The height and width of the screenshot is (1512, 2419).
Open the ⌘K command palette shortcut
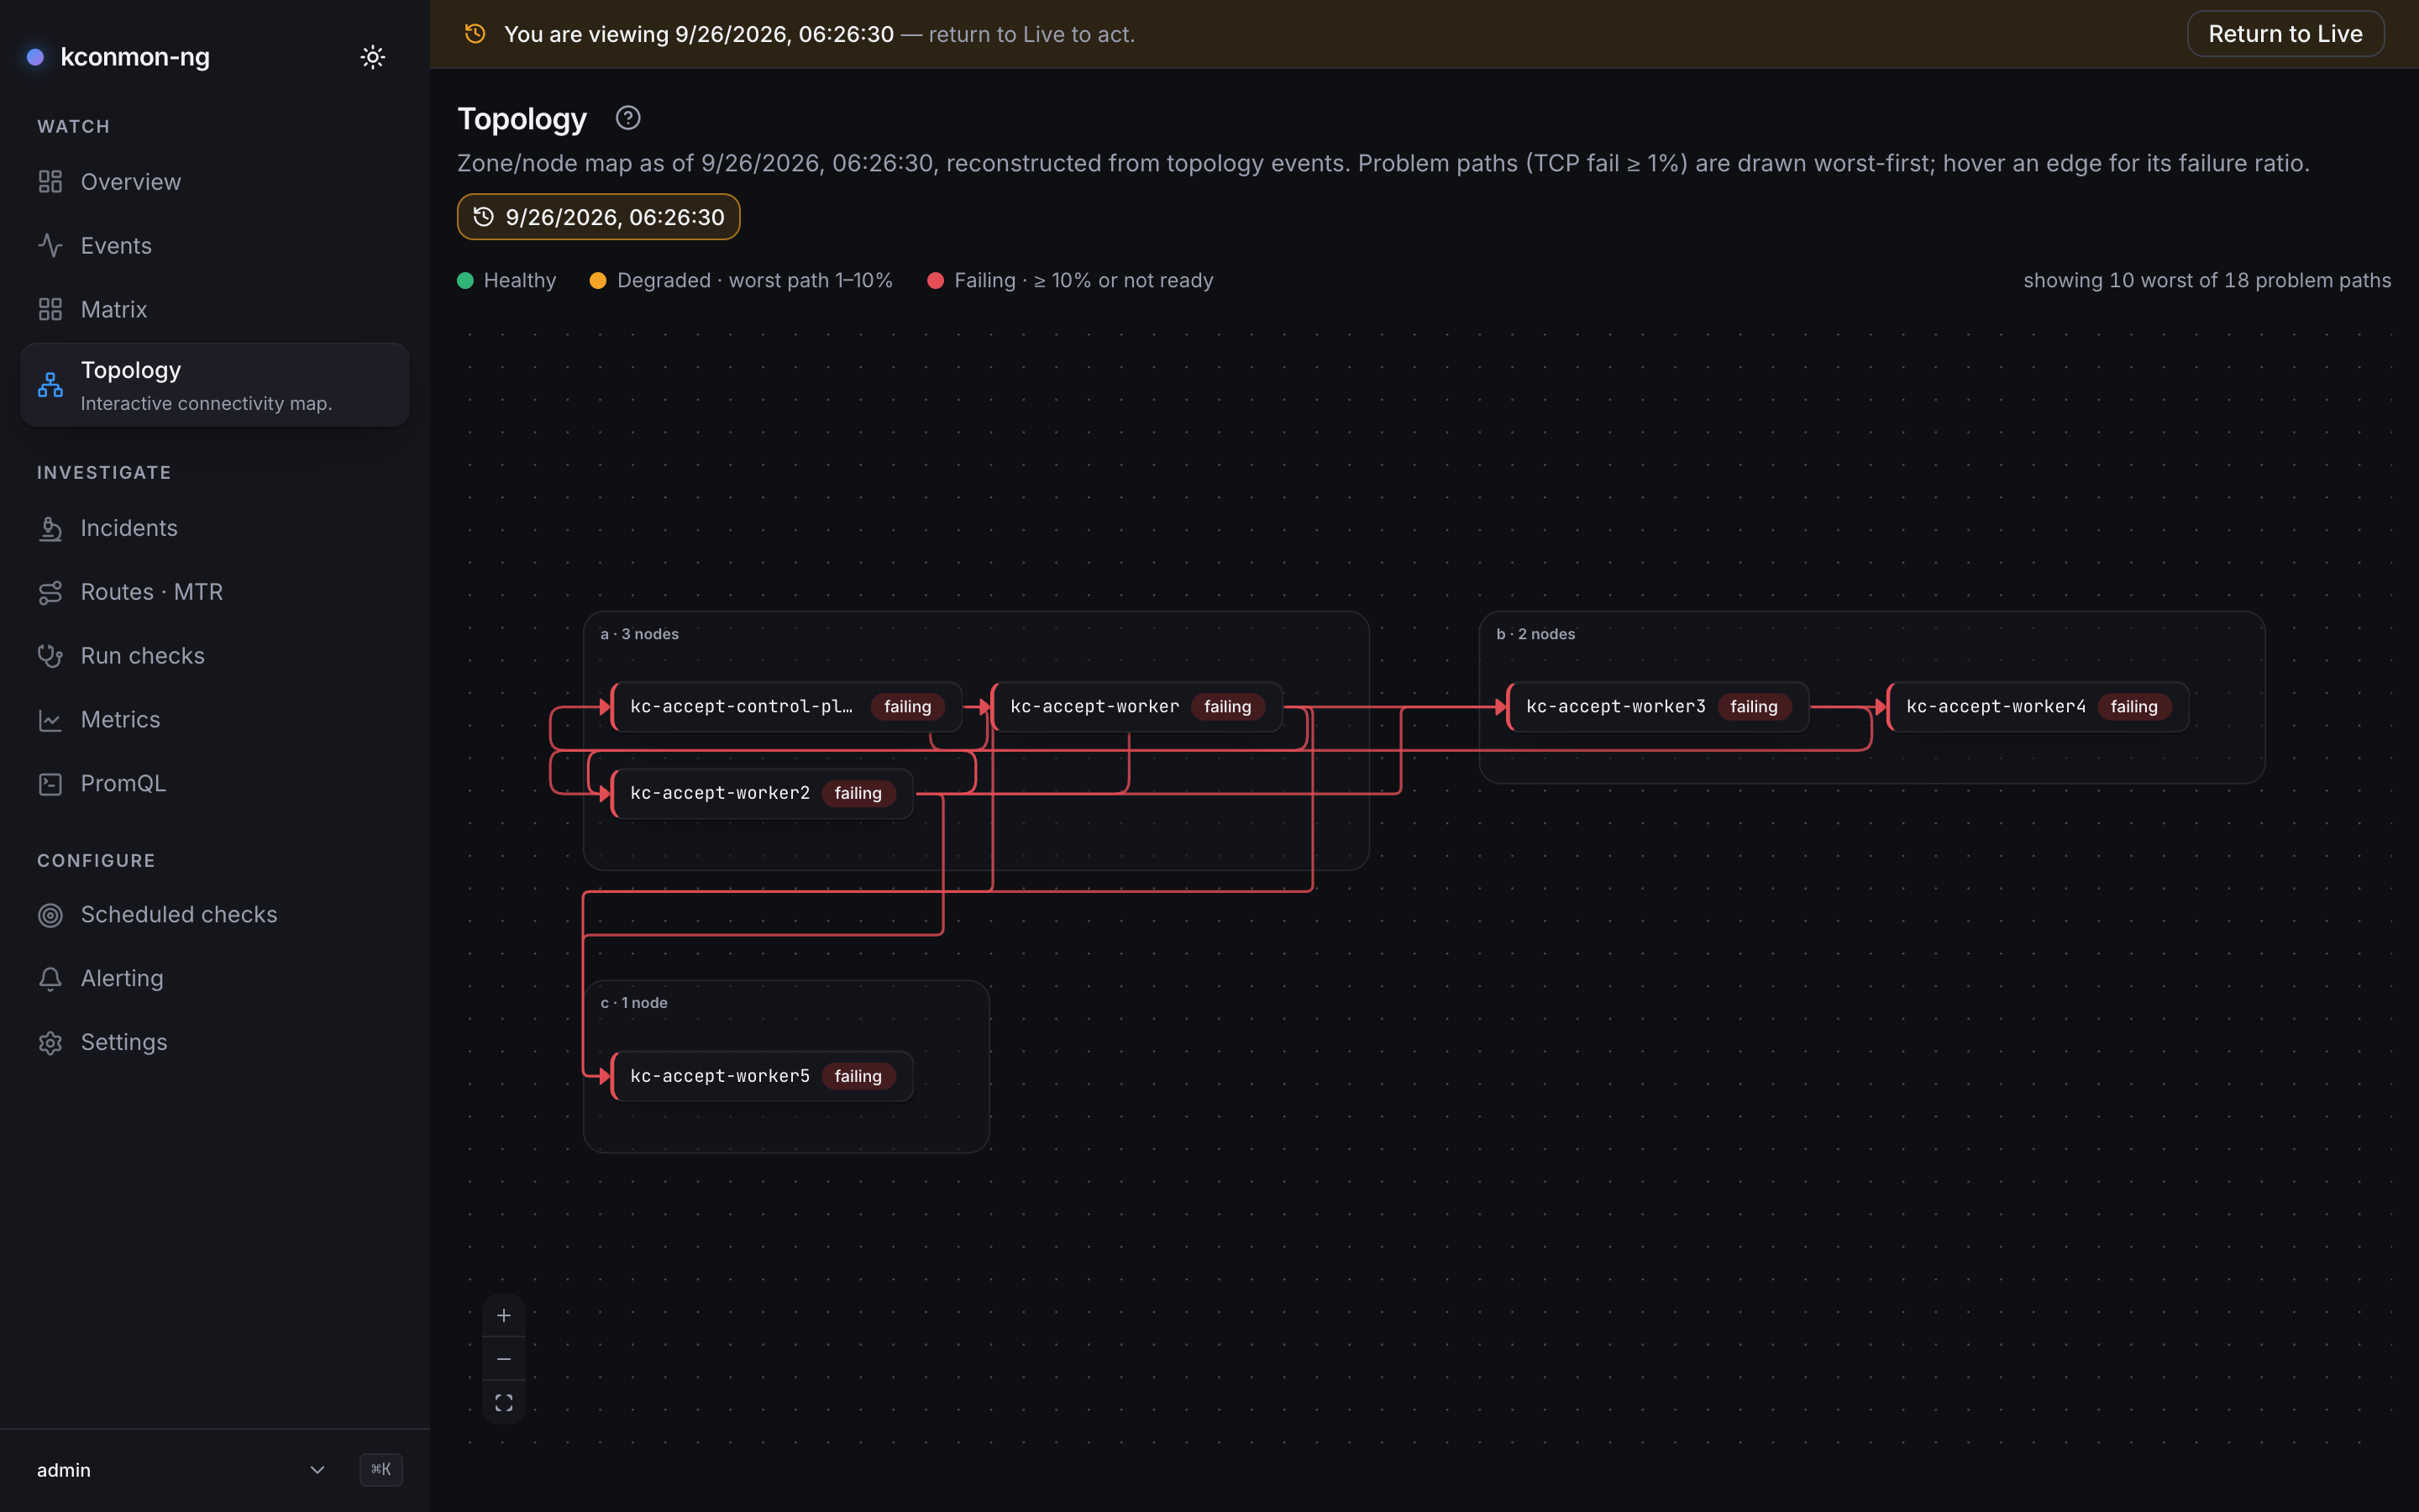coord(380,1470)
